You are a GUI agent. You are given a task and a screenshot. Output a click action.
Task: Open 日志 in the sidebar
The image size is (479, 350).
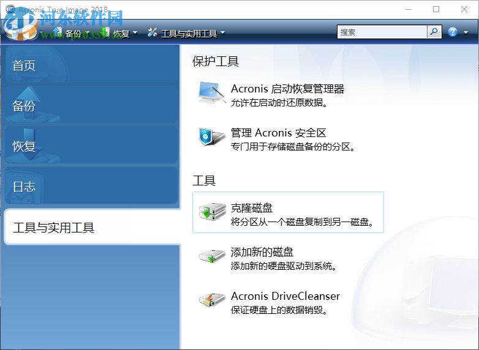pyautogui.click(x=91, y=186)
